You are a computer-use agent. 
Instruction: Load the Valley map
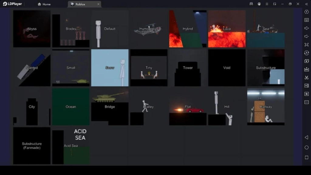149,107
